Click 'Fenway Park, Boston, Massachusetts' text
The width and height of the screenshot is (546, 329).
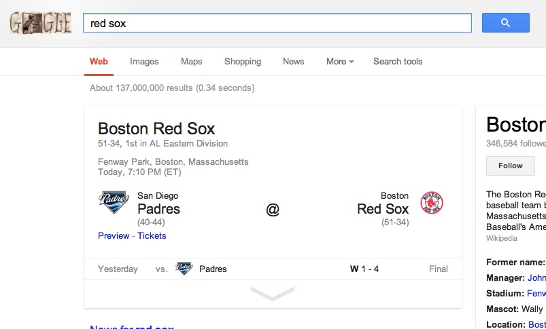[x=173, y=162]
